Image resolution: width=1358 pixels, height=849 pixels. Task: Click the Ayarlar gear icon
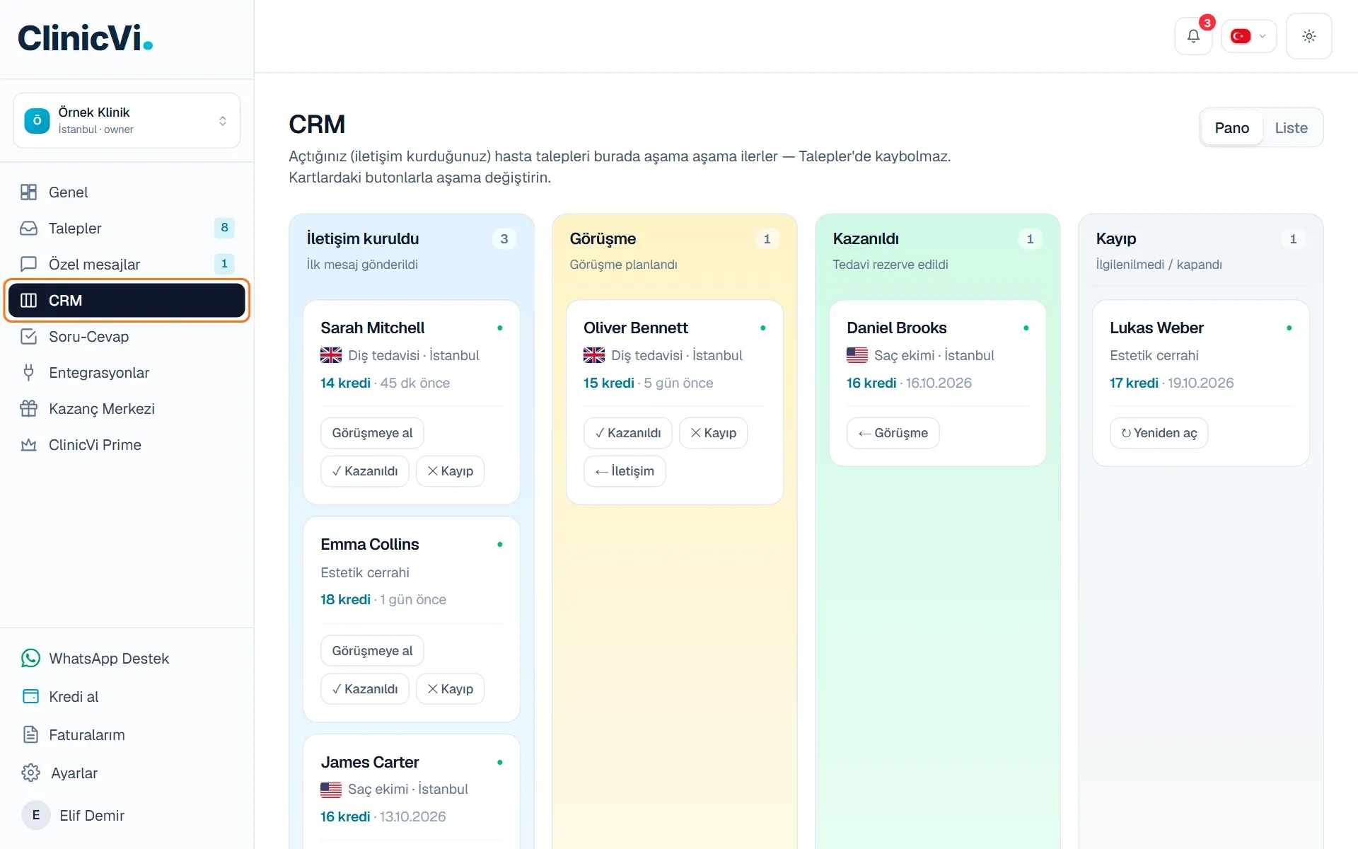(30, 773)
